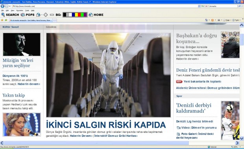Click the browser Back arrow button

coord(2,6)
